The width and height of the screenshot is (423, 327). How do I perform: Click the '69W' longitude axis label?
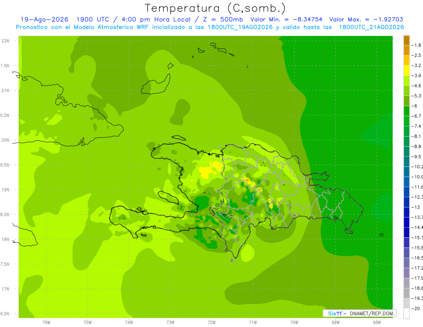coord(336,322)
